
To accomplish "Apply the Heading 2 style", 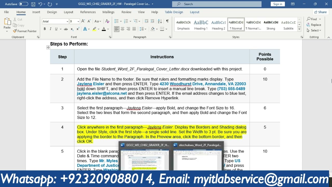I will (x=218, y=25).
